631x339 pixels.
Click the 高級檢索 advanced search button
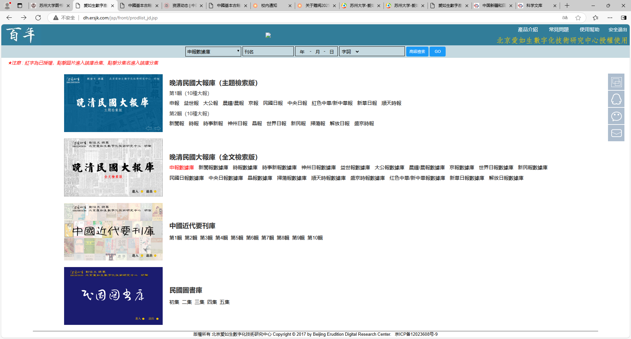tap(417, 52)
